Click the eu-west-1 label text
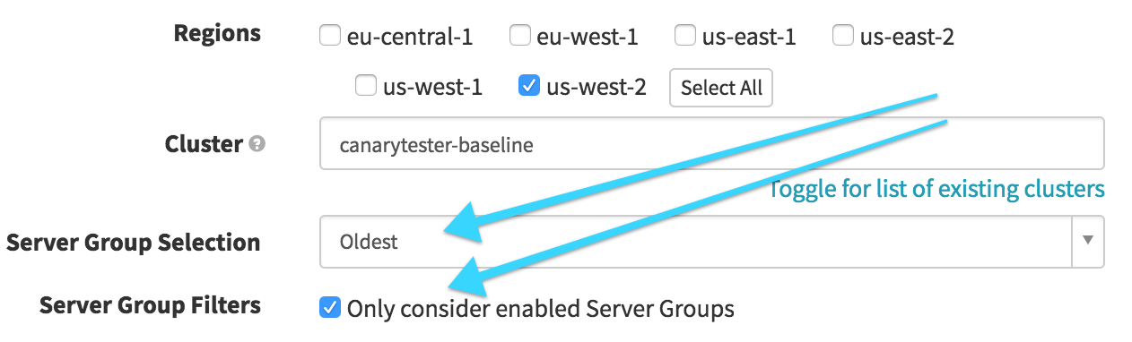The width and height of the screenshot is (1132, 342). pos(588,37)
